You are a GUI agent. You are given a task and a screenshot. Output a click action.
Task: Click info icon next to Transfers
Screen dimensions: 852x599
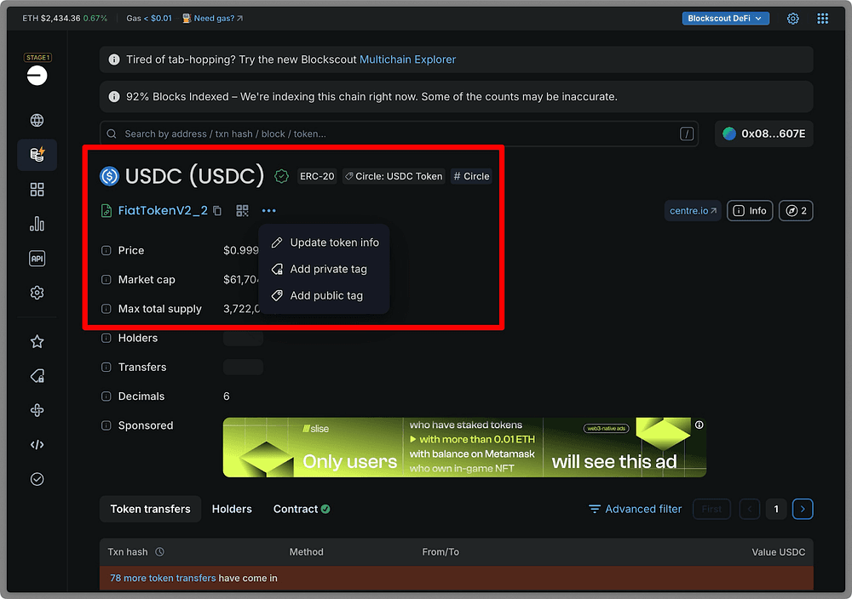(106, 368)
